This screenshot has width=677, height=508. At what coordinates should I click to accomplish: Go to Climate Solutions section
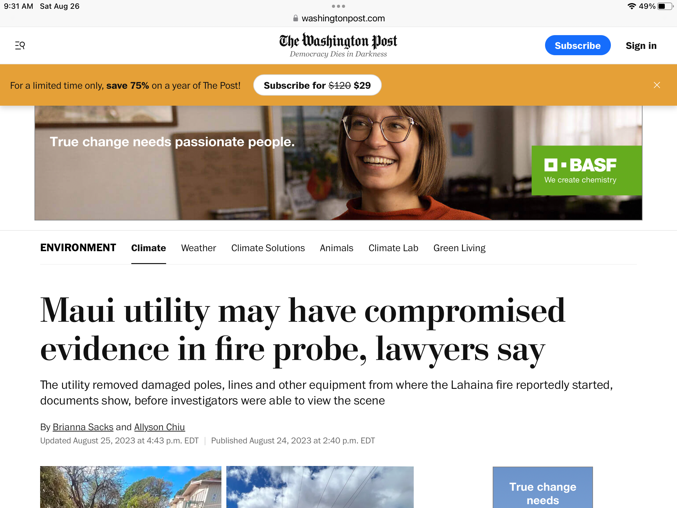(268, 248)
